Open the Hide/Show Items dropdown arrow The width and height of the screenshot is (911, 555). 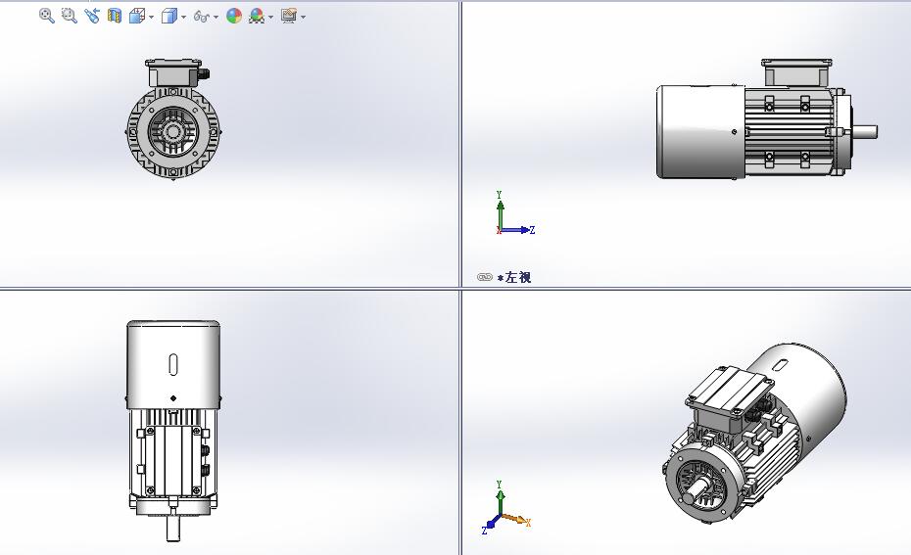(216, 17)
